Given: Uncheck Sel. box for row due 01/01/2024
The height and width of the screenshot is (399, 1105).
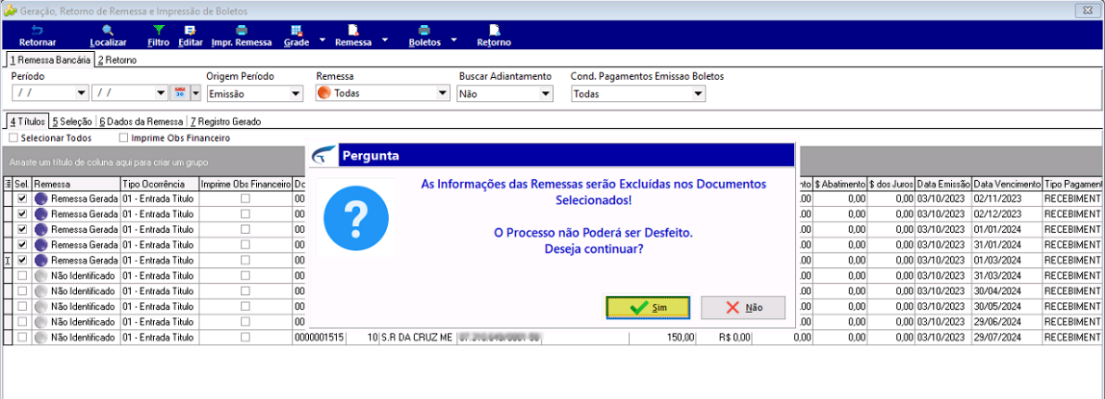Looking at the screenshot, I should click(22, 229).
